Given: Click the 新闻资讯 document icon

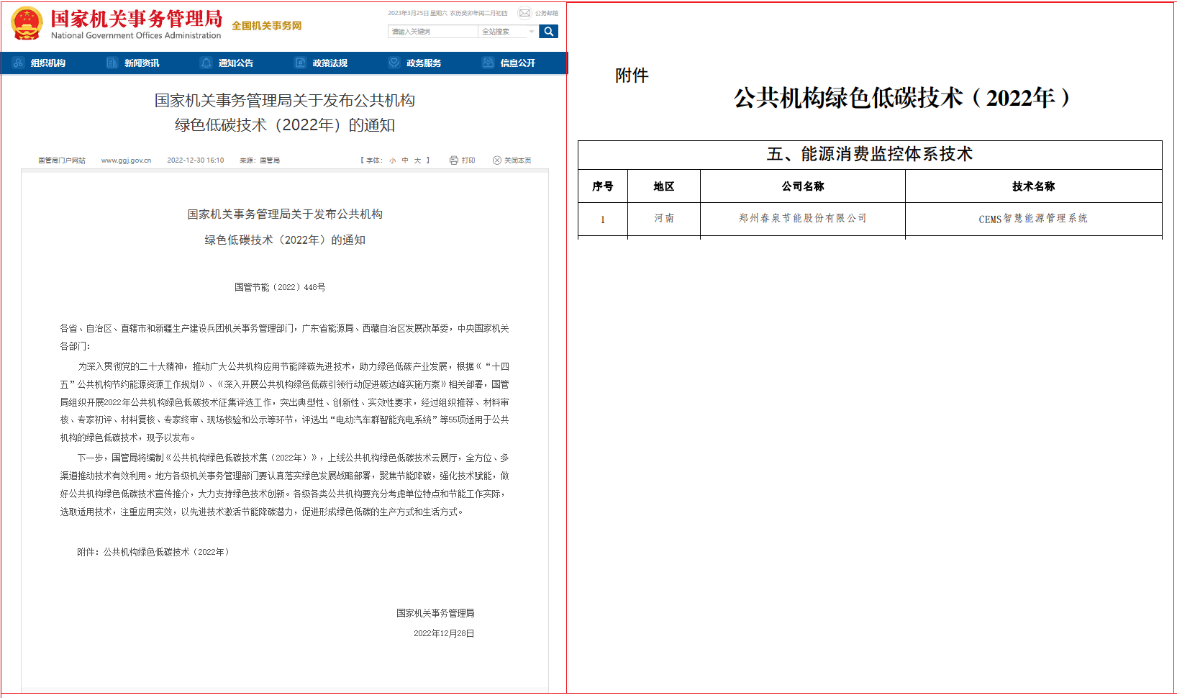Looking at the screenshot, I should (x=112, y=63).
